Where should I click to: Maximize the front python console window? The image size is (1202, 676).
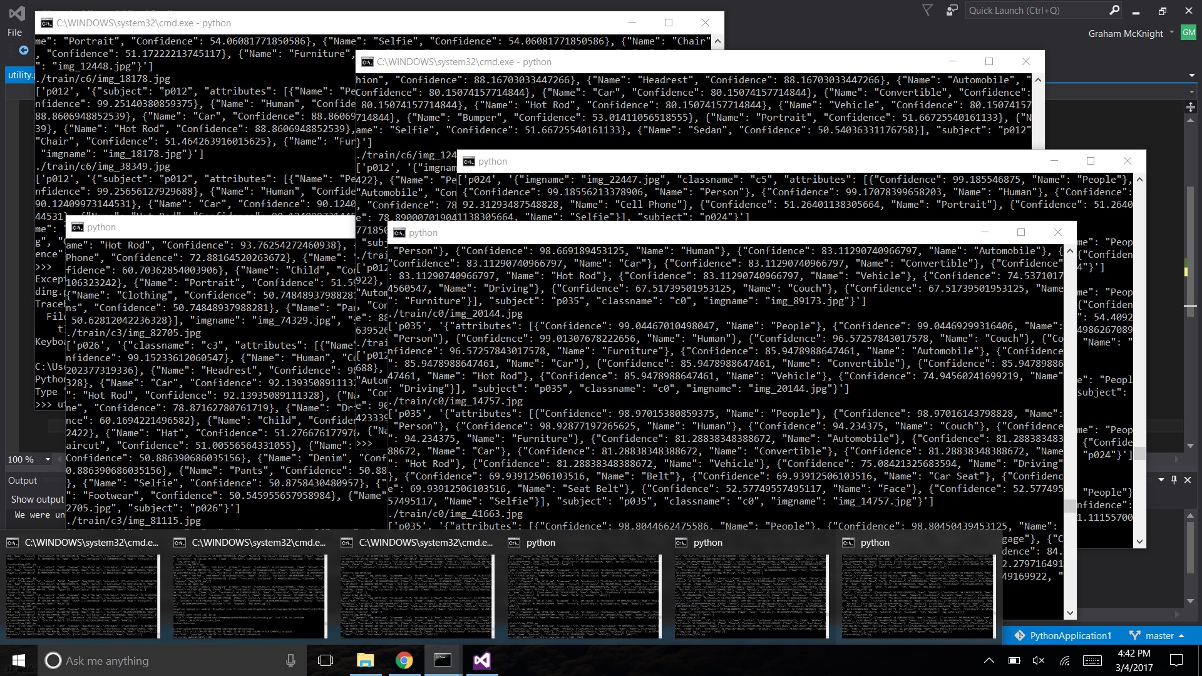[x=1021, y=232]
